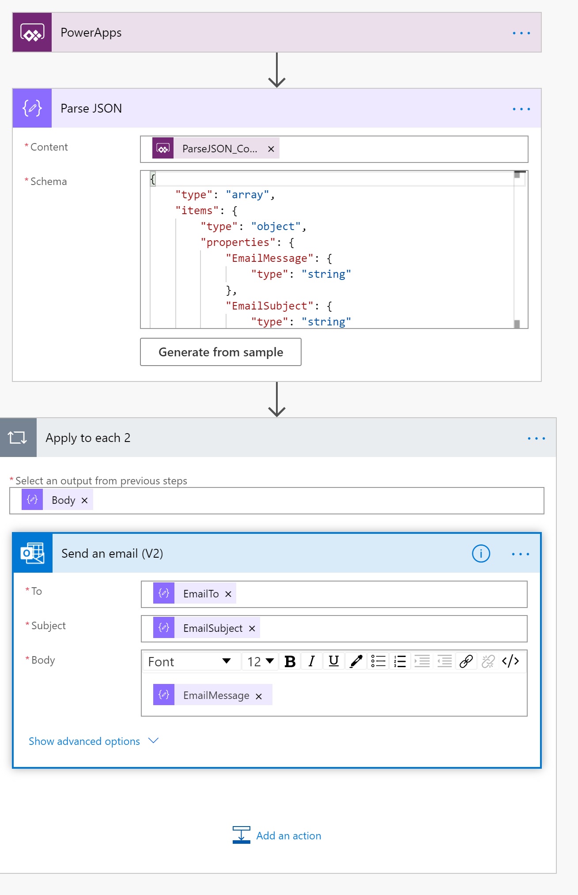Insert a bulleted list in body
Viewport: 578px width, 895px height.
[378, 661]
